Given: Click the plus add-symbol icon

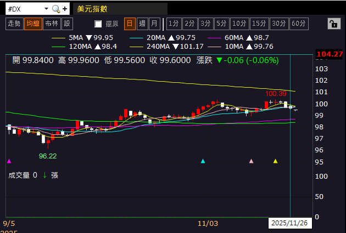Looking at the screenshot, I should click(x=65, y=9).
